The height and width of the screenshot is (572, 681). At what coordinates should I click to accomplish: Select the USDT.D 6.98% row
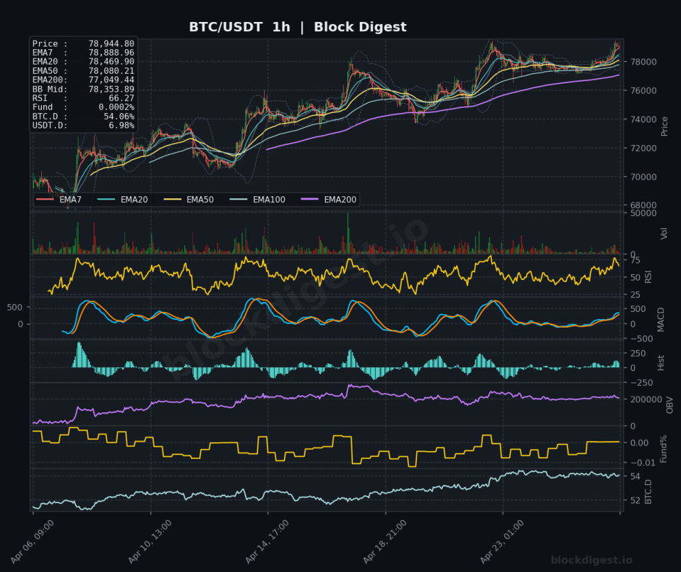tap(83, 126)
